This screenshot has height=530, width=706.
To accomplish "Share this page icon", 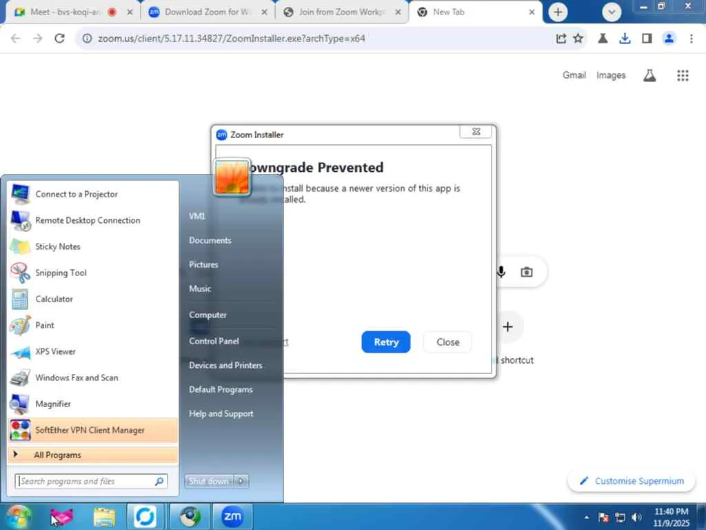I will coord(561,39).
